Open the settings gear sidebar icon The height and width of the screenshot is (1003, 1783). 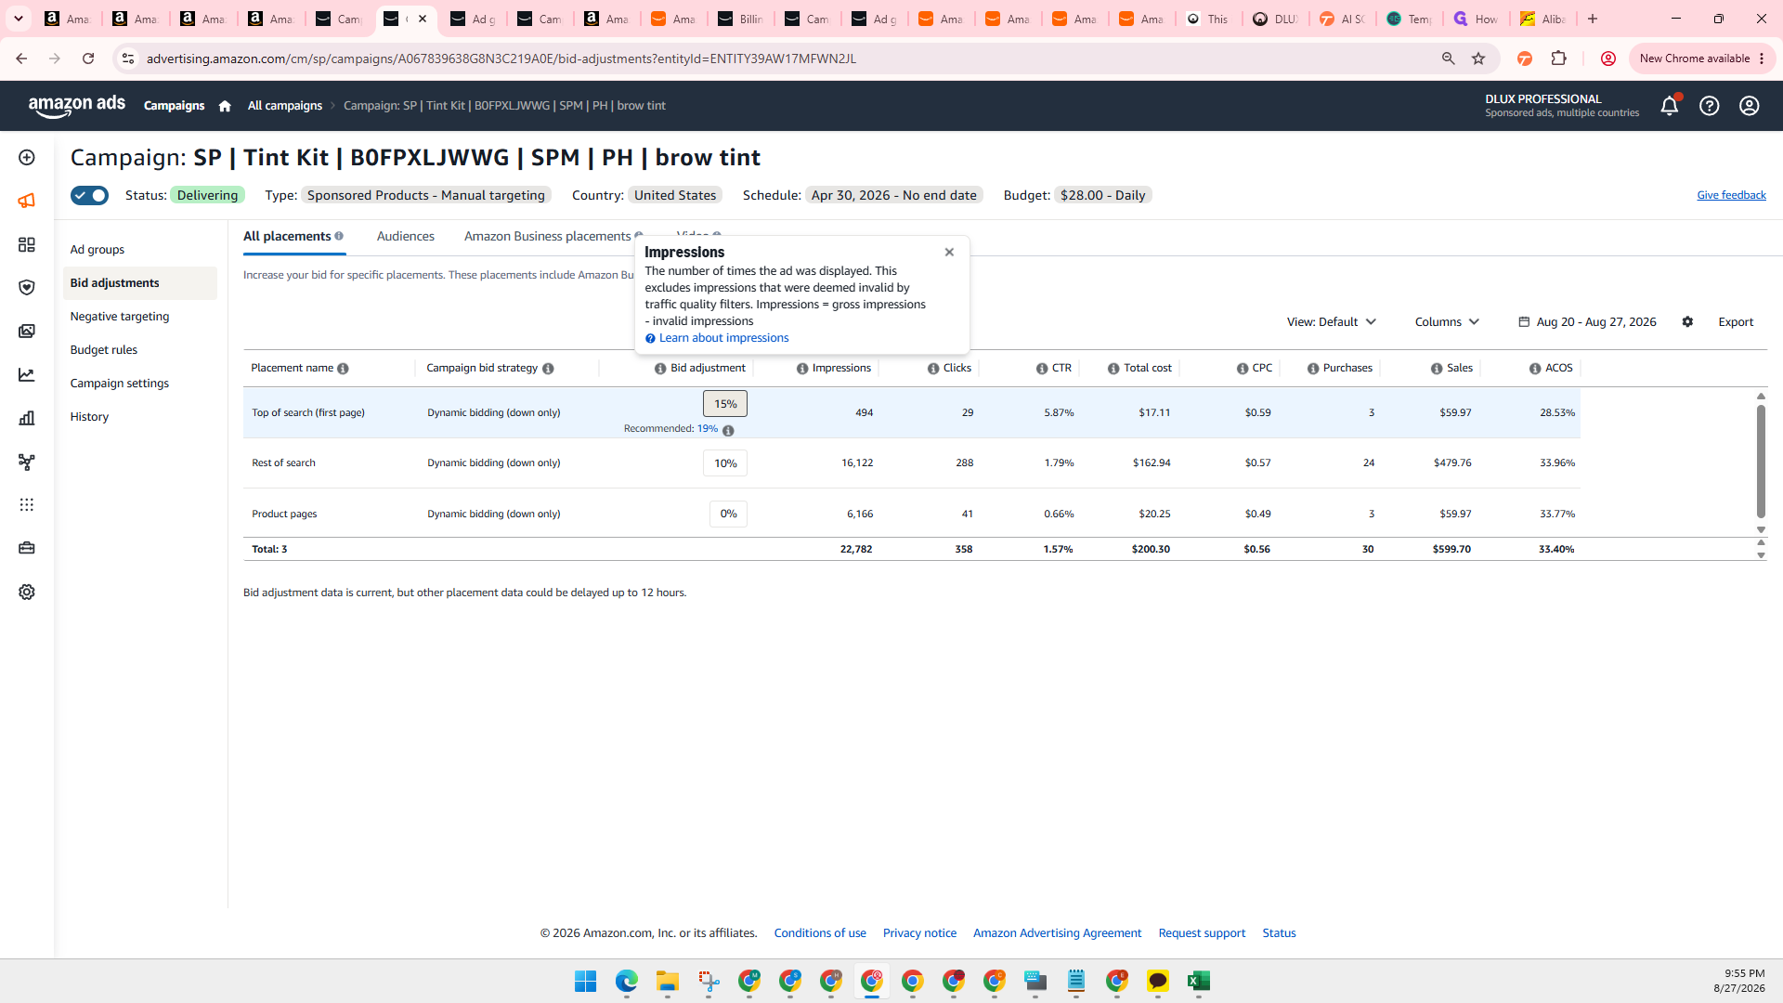pyautogui.click(x=27, y=593)
